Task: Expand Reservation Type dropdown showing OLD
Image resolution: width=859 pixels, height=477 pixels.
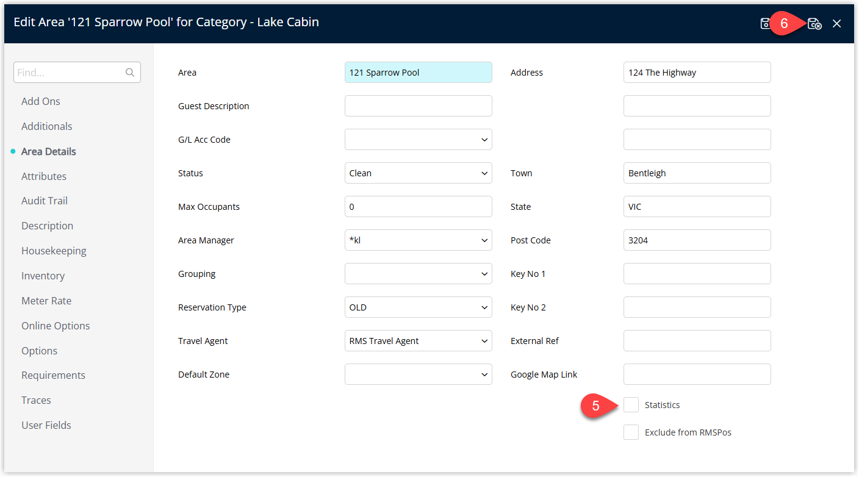Action: tap(419, 307)
